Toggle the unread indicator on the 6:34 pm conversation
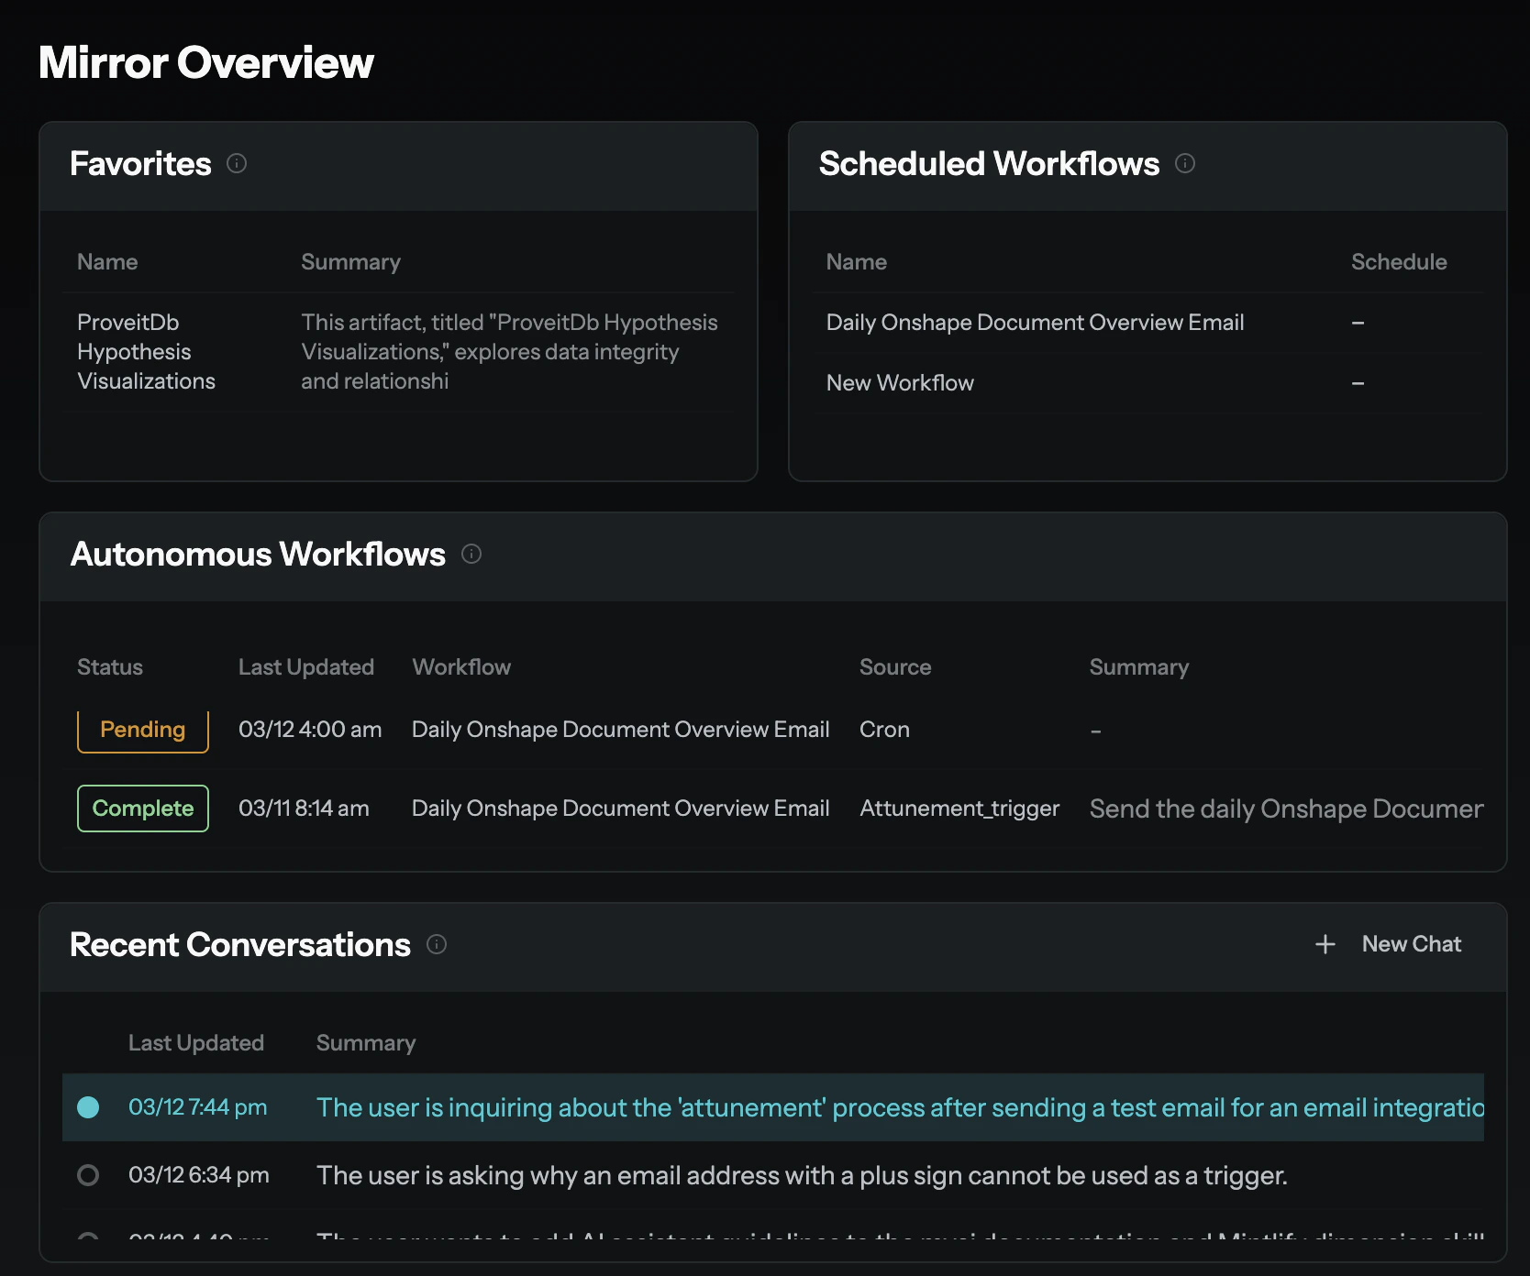 [x=88, y=1174]
